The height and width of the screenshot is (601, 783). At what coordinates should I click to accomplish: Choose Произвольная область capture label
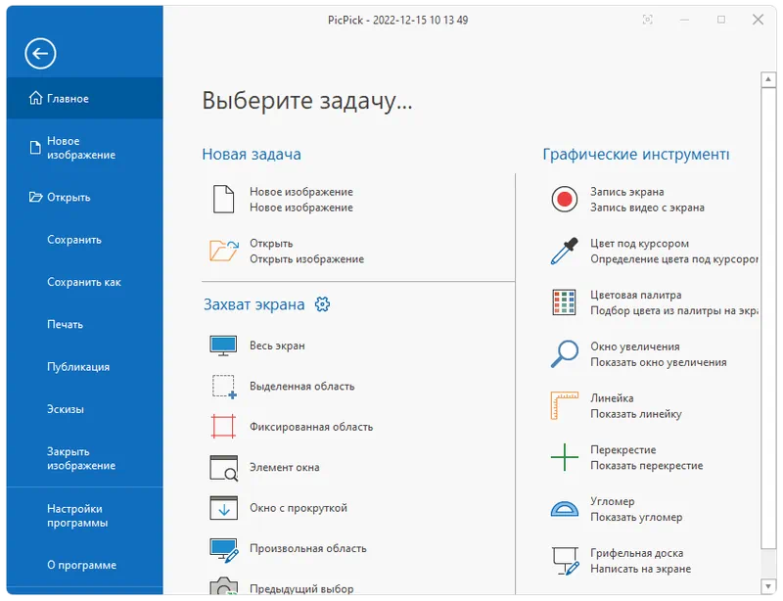click(x=308, y=548)
